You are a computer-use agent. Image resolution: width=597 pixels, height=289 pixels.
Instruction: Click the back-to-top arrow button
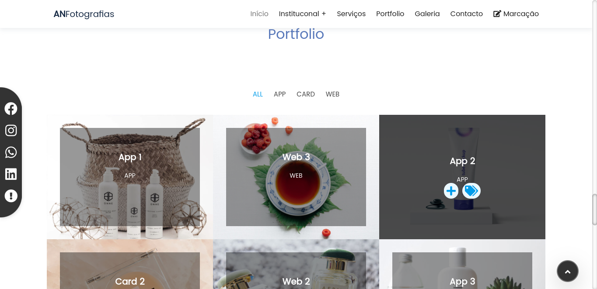[x=568, y=271]
